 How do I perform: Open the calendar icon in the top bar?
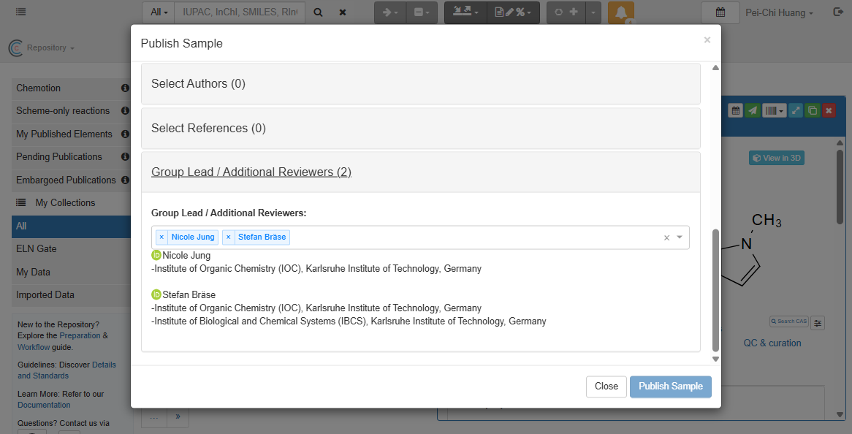[720, 12]
